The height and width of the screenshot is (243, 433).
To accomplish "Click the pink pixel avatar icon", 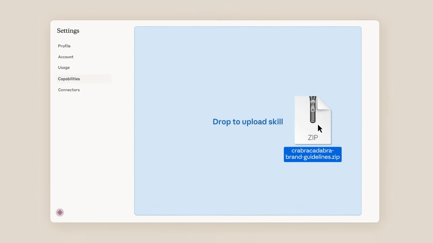I will click(x=60, y=212).
